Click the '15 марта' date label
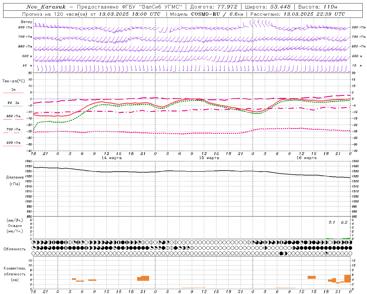Viewport: 367px width, 294px height. 209,158
